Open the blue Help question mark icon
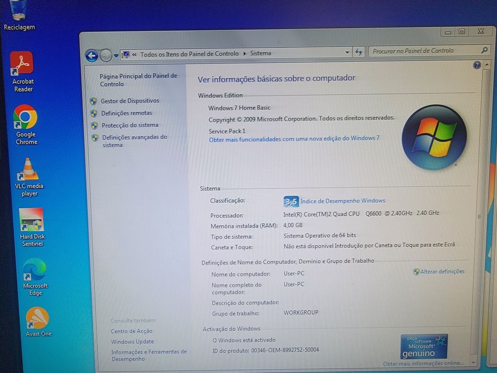This screenshot has height=373, width=497. (x=477, y=66)
